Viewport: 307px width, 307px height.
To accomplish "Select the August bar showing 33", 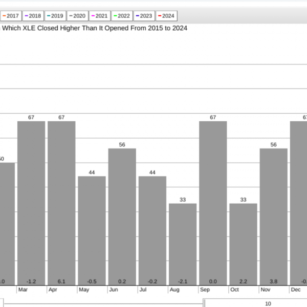I will [x=183, y=244].
